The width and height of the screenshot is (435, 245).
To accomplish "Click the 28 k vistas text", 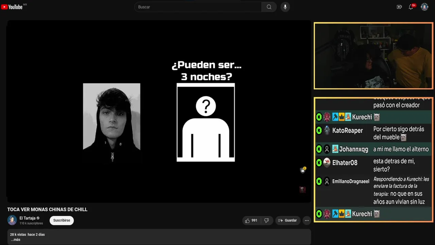I will pos(18,234).
